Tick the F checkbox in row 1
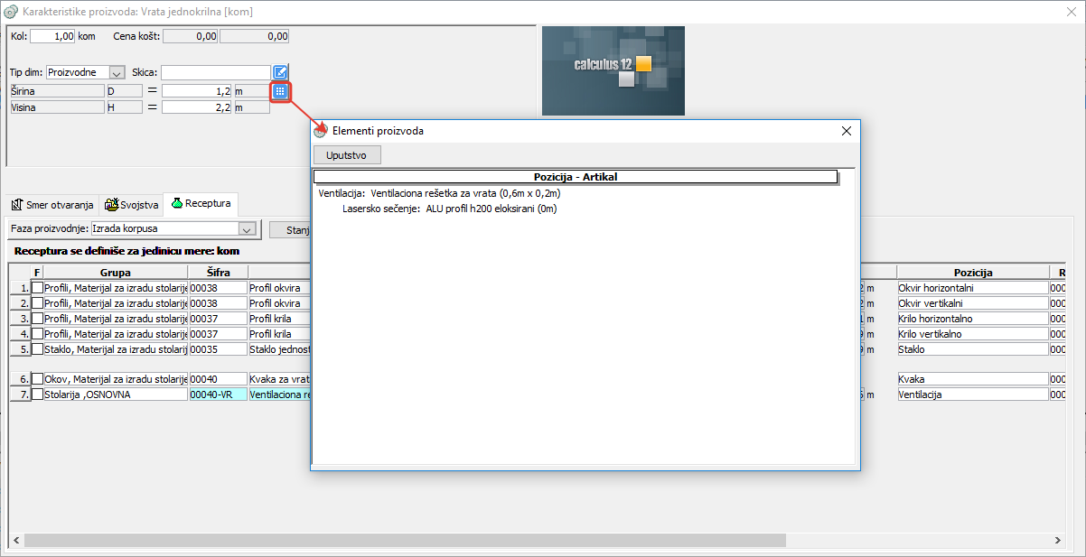 pos(37,288)
